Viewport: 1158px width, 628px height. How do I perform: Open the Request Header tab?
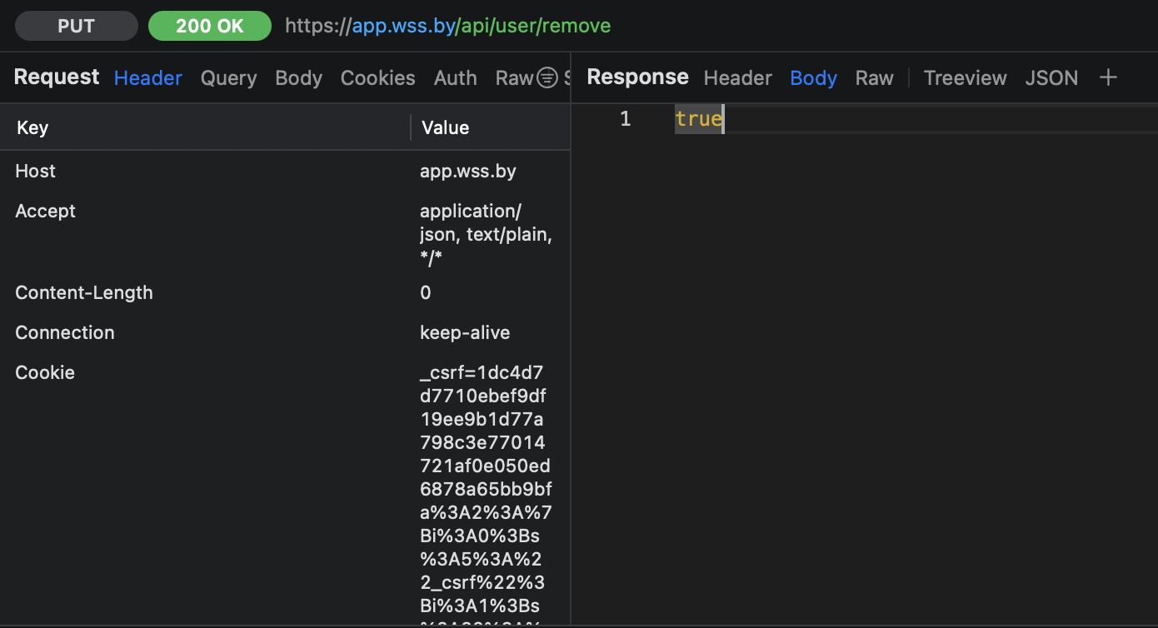click(147, 77)
